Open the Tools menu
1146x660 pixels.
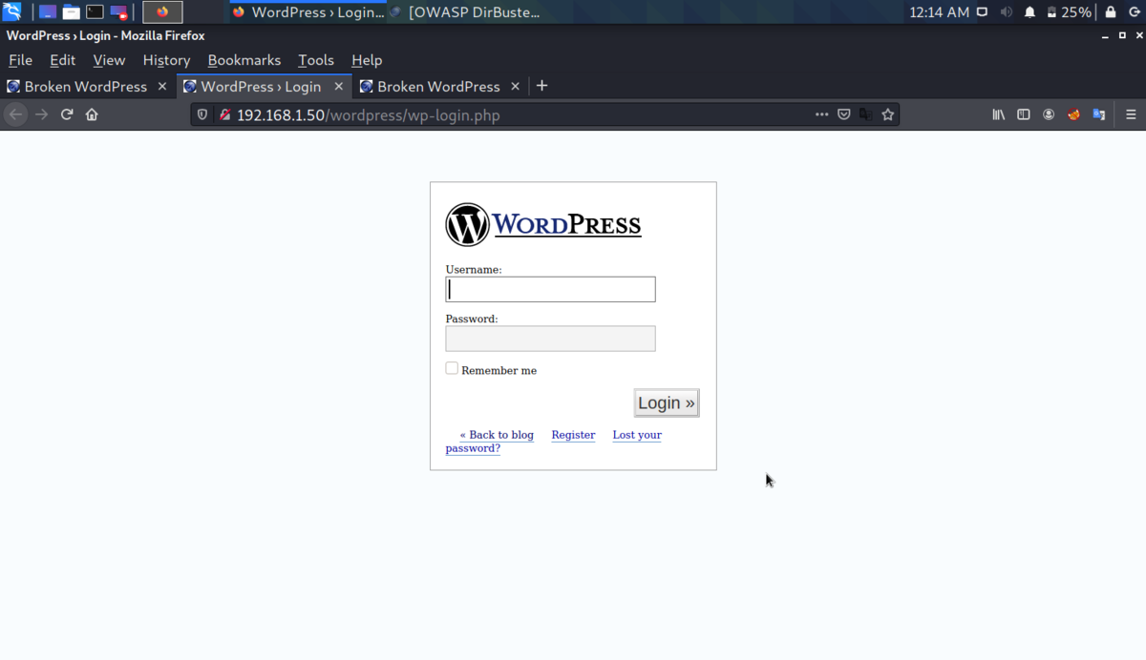tap(316, 60)
